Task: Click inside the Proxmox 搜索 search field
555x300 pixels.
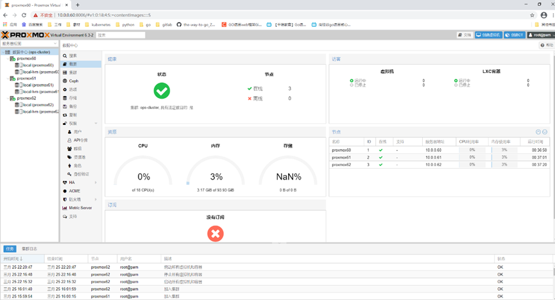Action: (121, 35)
